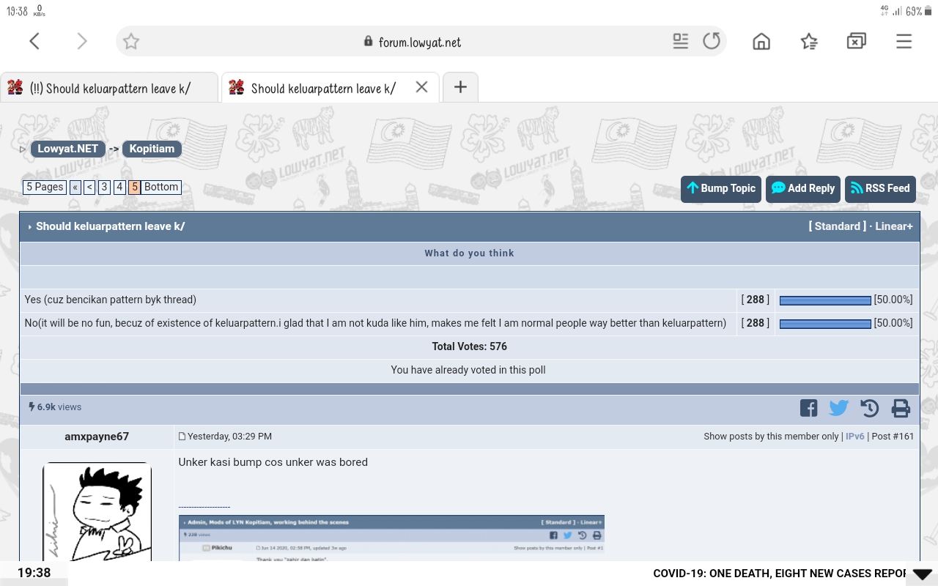Open the Kopitiam breadcrumb link
The width and height of the screenshot is (938, 586).
tap(152, 149)
